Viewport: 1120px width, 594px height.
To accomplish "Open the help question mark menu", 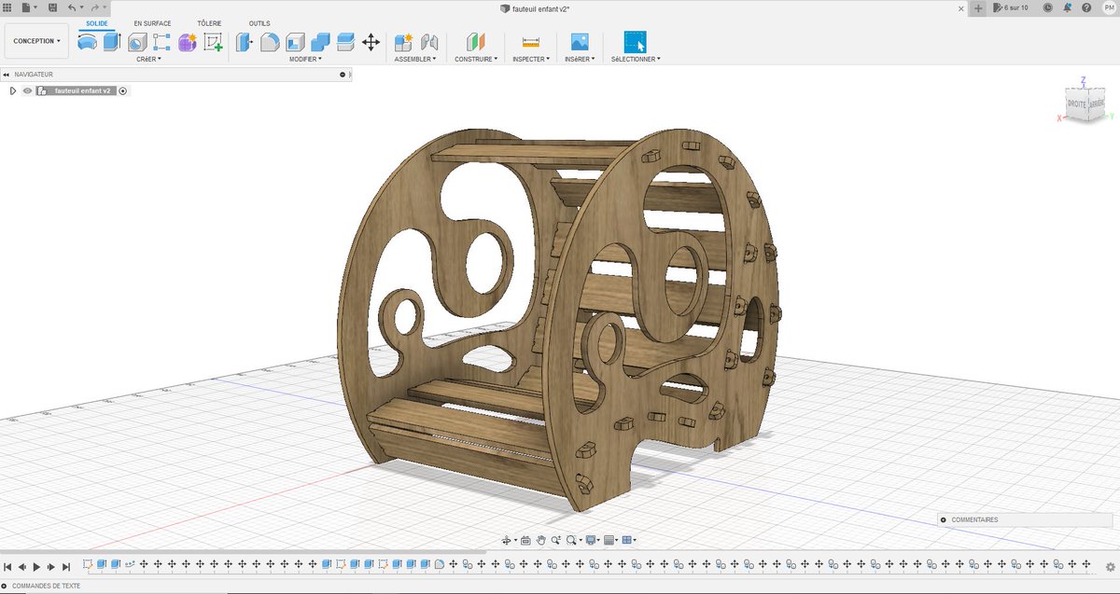I will point(1086,7).
